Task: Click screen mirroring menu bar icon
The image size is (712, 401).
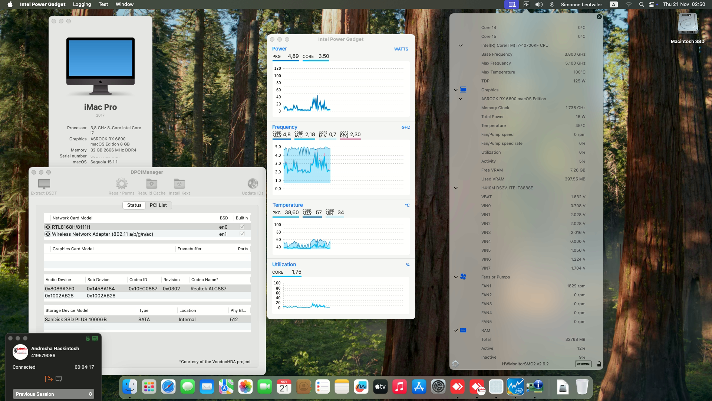Action: (x=512, y=4)
